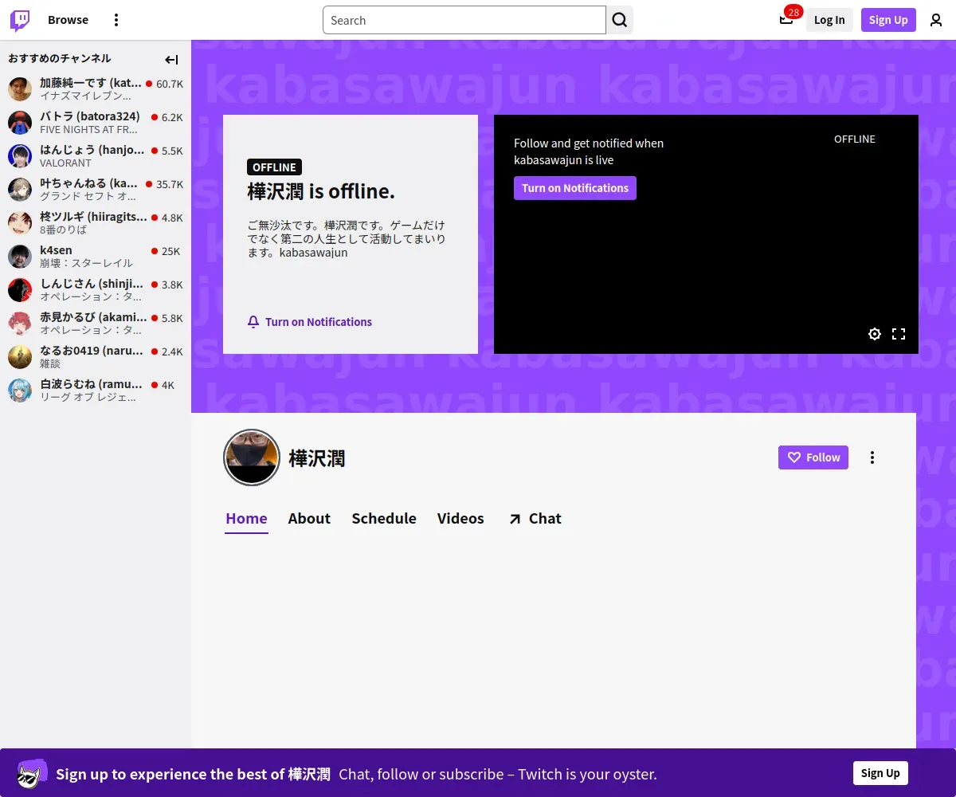Open the Chat popout tab
Viewport: 956px width, 797px height.
pyautogui.click(x=535, y=519)
